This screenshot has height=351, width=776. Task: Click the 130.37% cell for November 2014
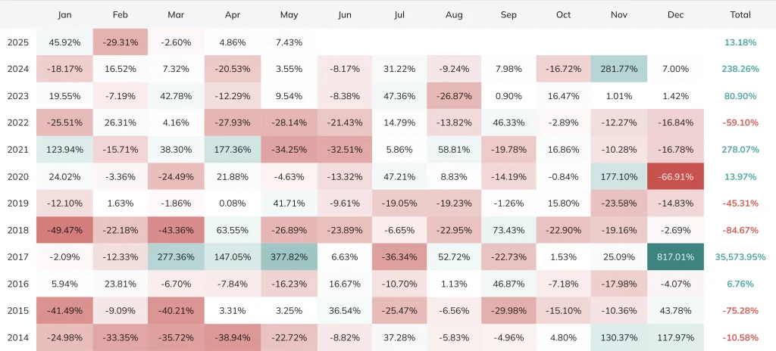619,337
